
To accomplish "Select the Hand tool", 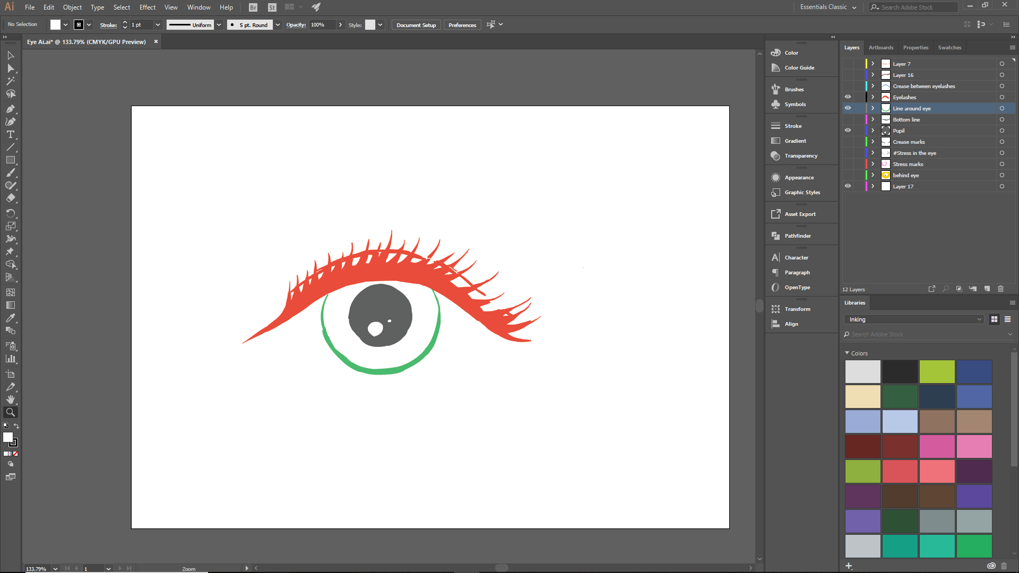I will coord(10,400).
